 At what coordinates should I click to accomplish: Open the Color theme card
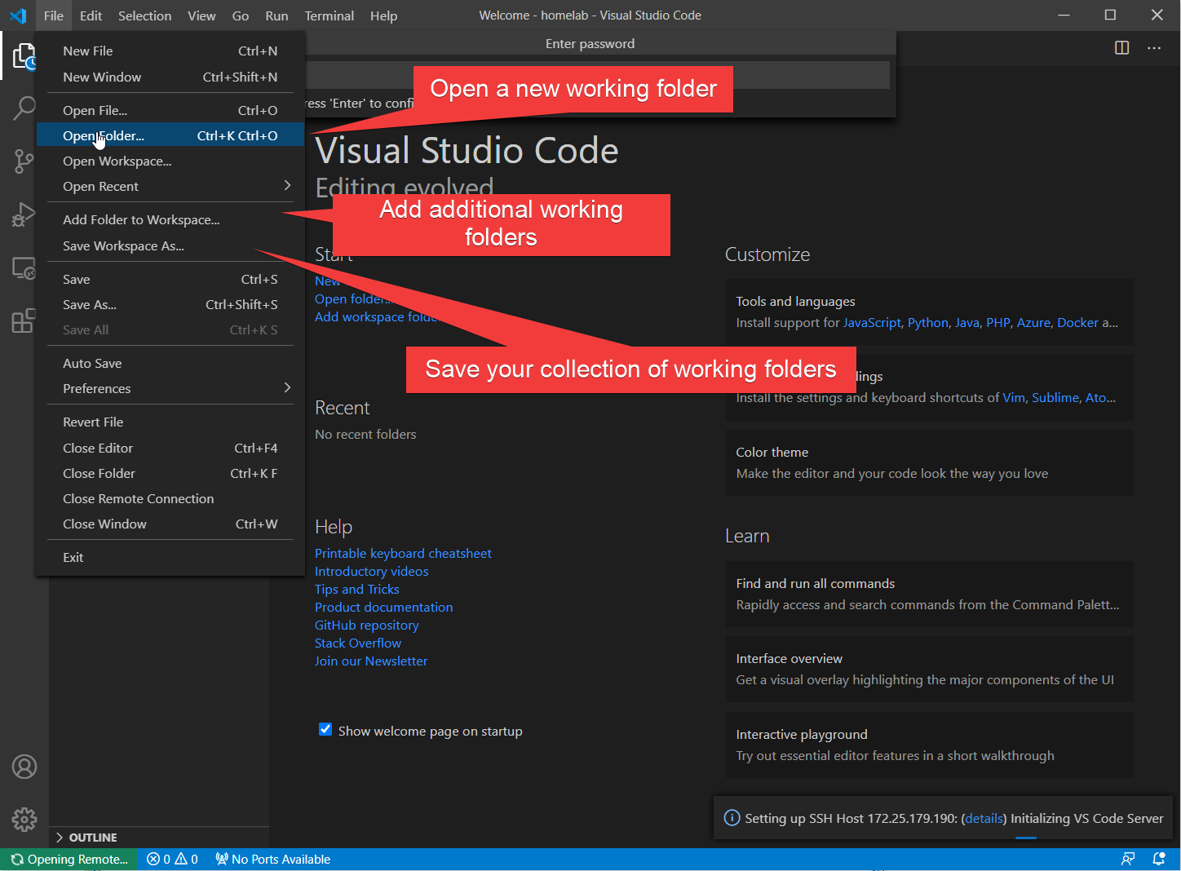(929, 462)
